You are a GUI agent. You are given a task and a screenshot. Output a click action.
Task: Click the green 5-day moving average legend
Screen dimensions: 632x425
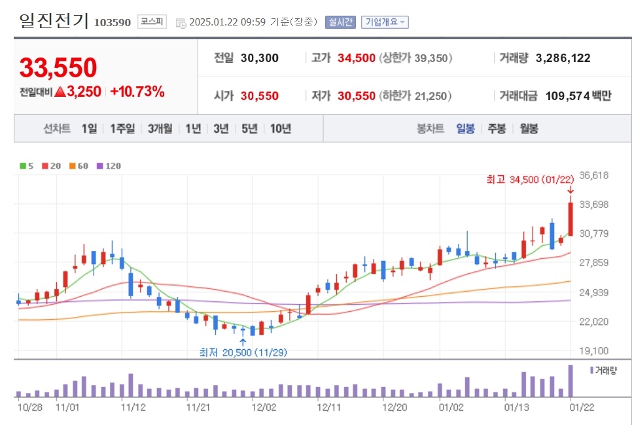click(x=27, y=166)
